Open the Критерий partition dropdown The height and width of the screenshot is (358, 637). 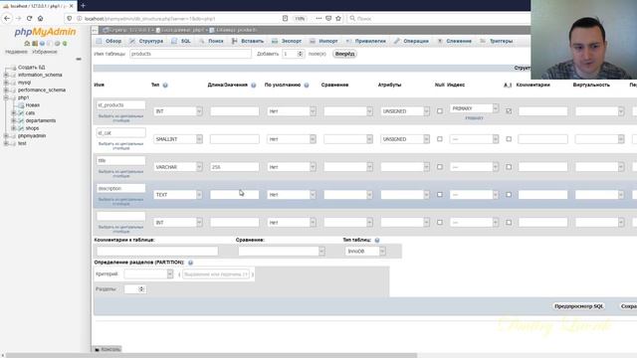pyautogui.click(x=148, y=274)
